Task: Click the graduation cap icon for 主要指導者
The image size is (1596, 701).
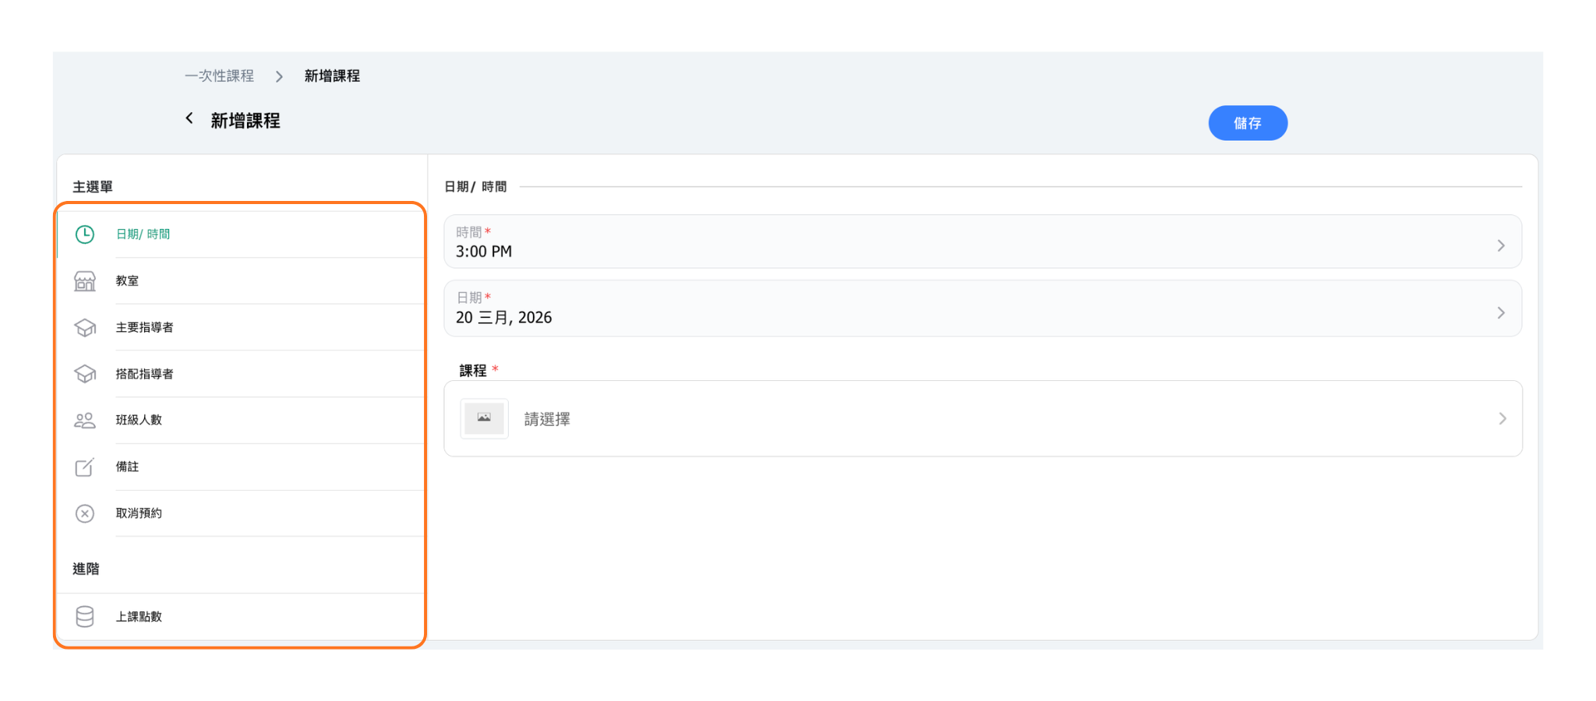Action: click(85, 328)
